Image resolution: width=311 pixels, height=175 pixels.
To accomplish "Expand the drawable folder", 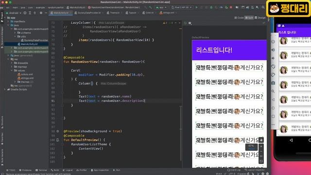I will [12, 63].
